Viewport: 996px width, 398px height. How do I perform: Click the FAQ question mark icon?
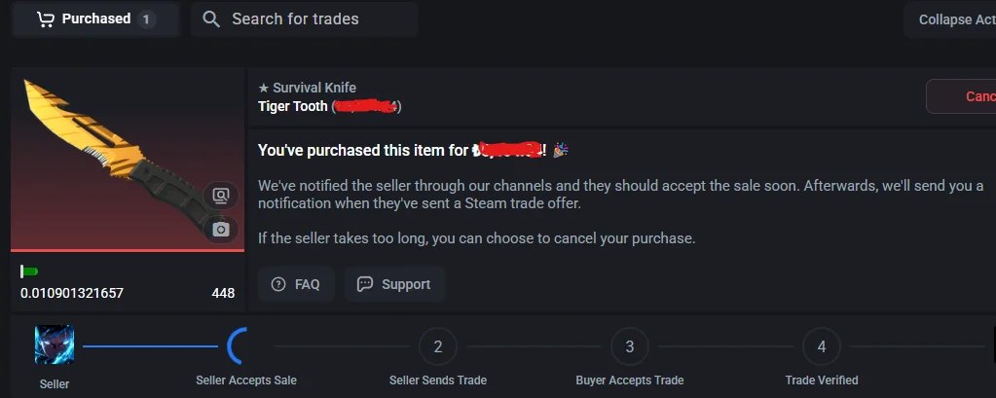[x=278, y=284]
